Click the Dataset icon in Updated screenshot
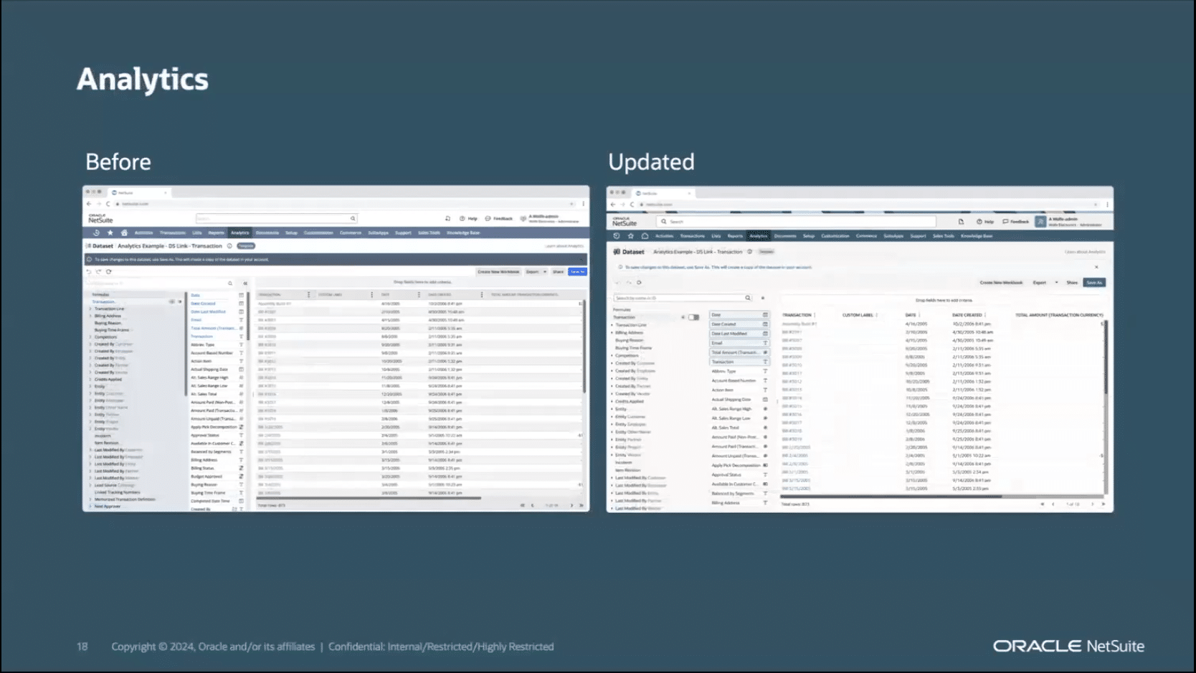The height and width of the screenshot is (673, 1196). (617, 252)
